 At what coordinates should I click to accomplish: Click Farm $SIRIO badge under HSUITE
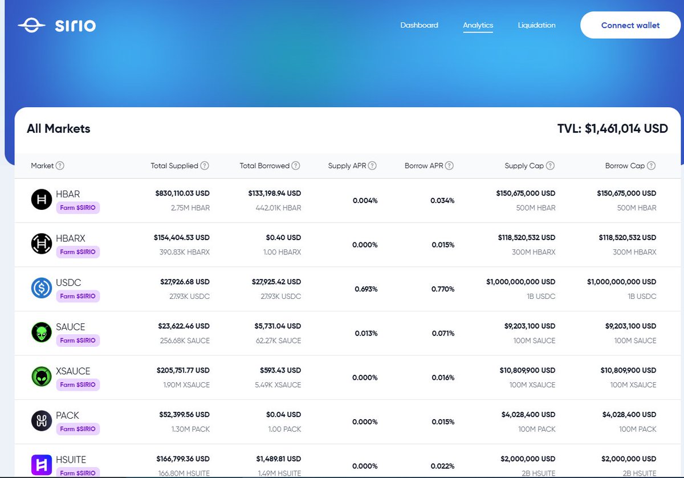coord(78,473)
